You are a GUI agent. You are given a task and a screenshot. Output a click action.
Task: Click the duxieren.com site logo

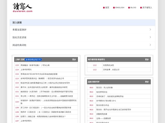pyautogui.click(x=23, y=8)
